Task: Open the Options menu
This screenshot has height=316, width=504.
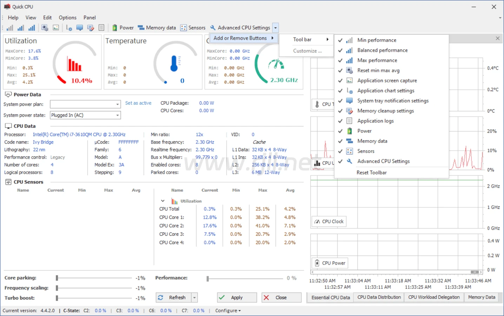Action: [67, 18]
